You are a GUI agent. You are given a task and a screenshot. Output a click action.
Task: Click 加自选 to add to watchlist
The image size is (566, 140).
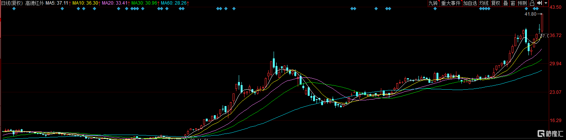pos(470,3)
